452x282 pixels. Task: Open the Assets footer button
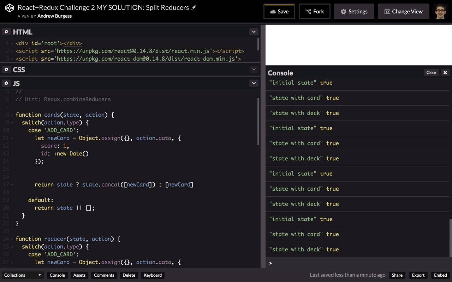point(79,275)
